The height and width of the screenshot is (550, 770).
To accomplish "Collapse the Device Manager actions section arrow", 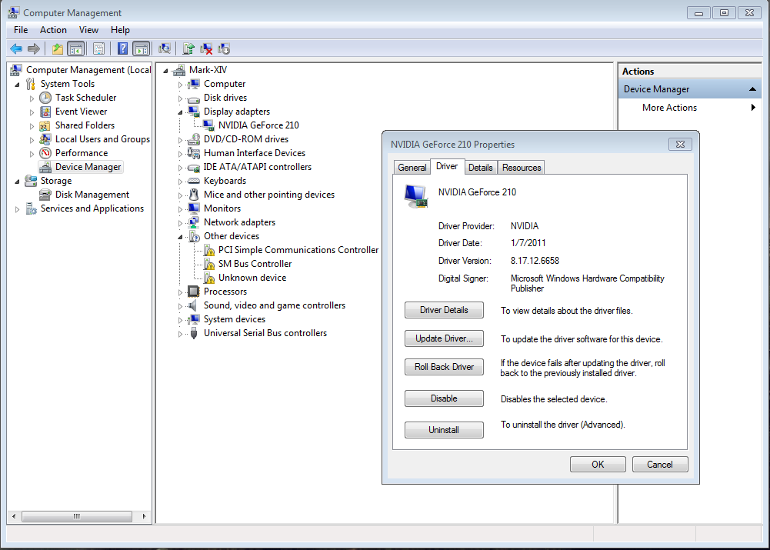I will point(752,89).
